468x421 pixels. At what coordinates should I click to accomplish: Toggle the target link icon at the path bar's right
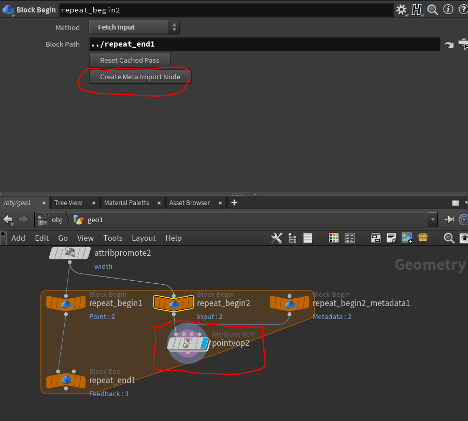click(464, 220)
